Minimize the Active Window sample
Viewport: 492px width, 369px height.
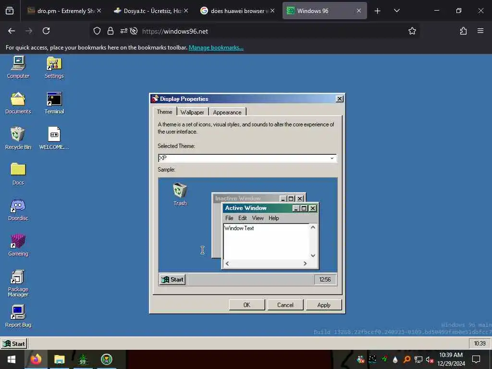tap(296, 209)
